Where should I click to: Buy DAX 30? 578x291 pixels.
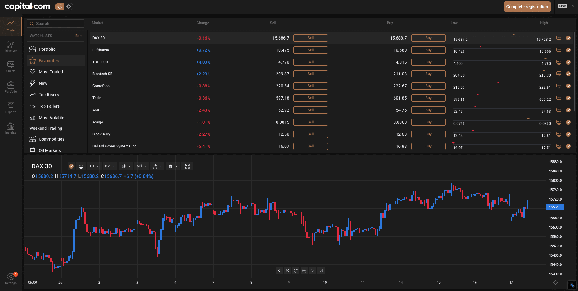point(428,38)
